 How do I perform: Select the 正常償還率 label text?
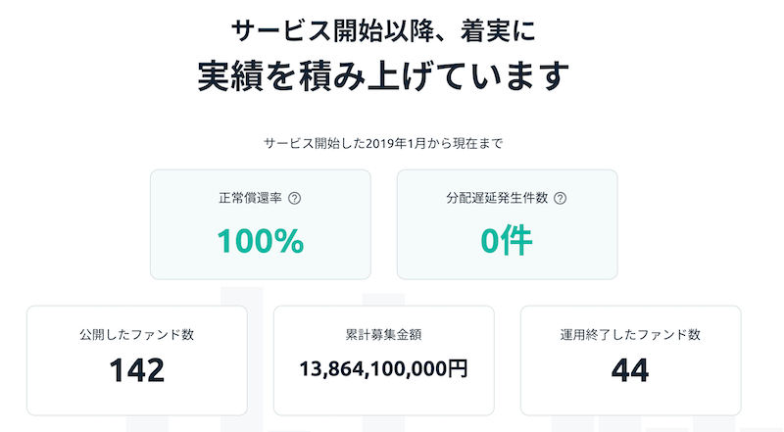coord(250,198)
